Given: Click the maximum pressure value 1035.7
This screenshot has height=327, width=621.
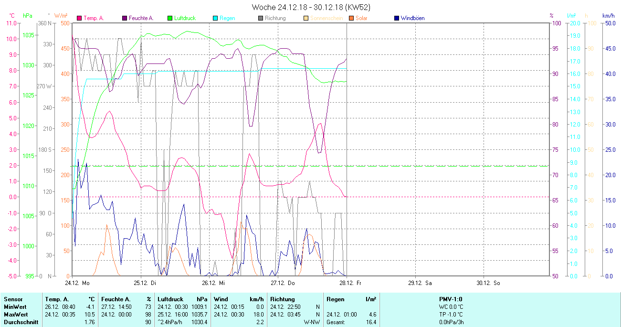Looking at the screenshot, I should (x=199, y=315).
